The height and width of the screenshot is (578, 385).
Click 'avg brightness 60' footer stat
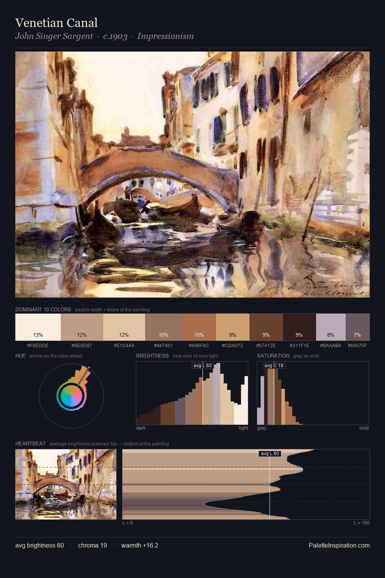point(40,545)
